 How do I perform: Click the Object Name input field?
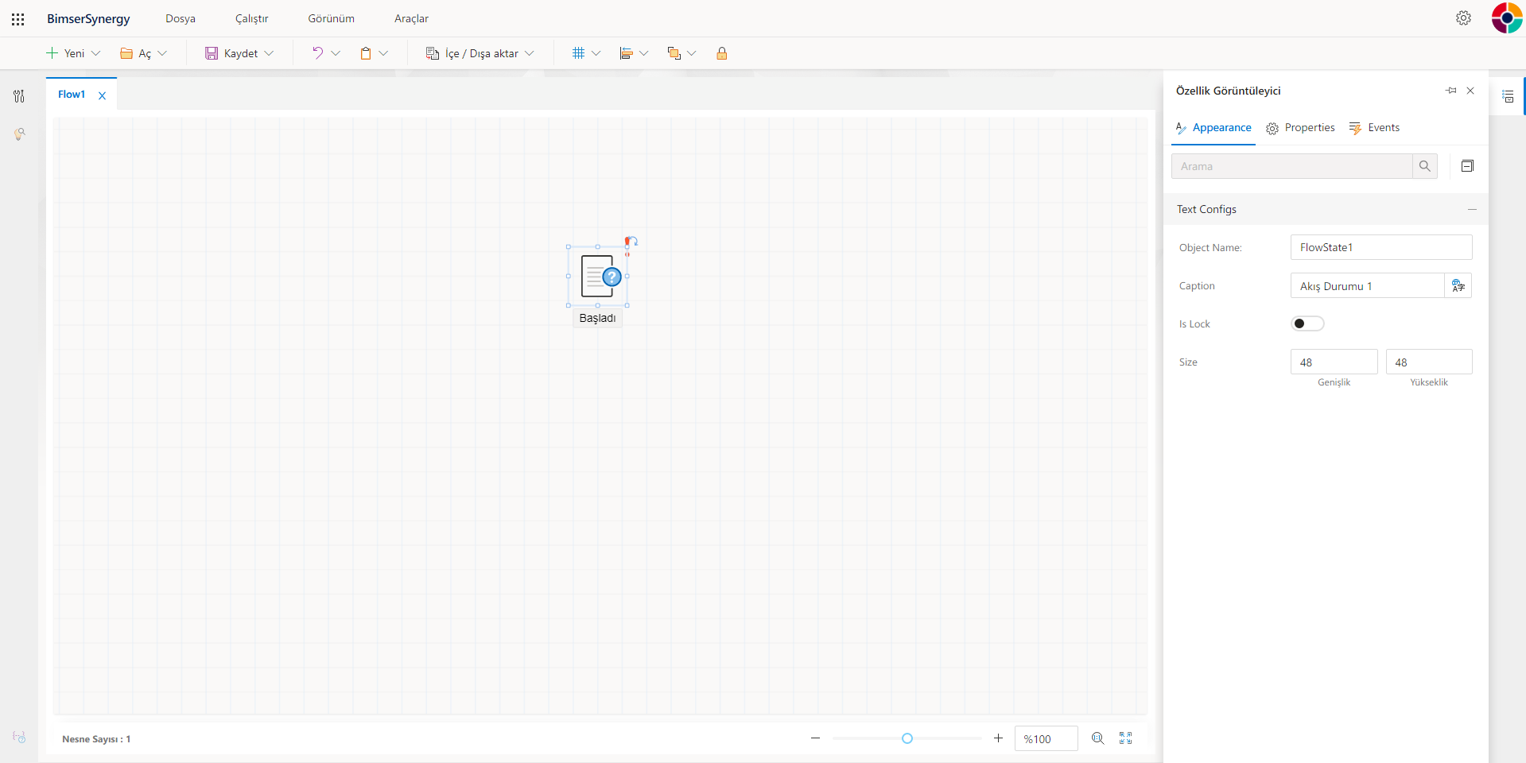pos(1380,247)
